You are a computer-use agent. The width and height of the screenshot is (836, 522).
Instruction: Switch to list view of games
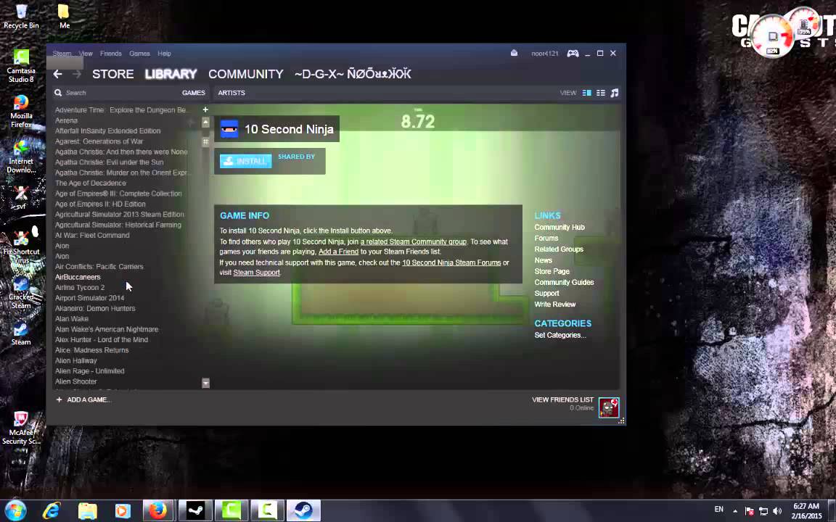pos(601,92)
